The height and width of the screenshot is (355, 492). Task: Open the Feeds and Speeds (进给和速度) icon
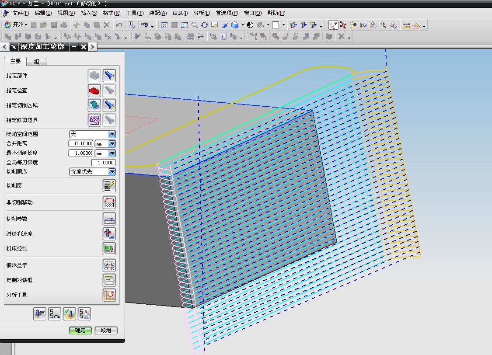109,233
